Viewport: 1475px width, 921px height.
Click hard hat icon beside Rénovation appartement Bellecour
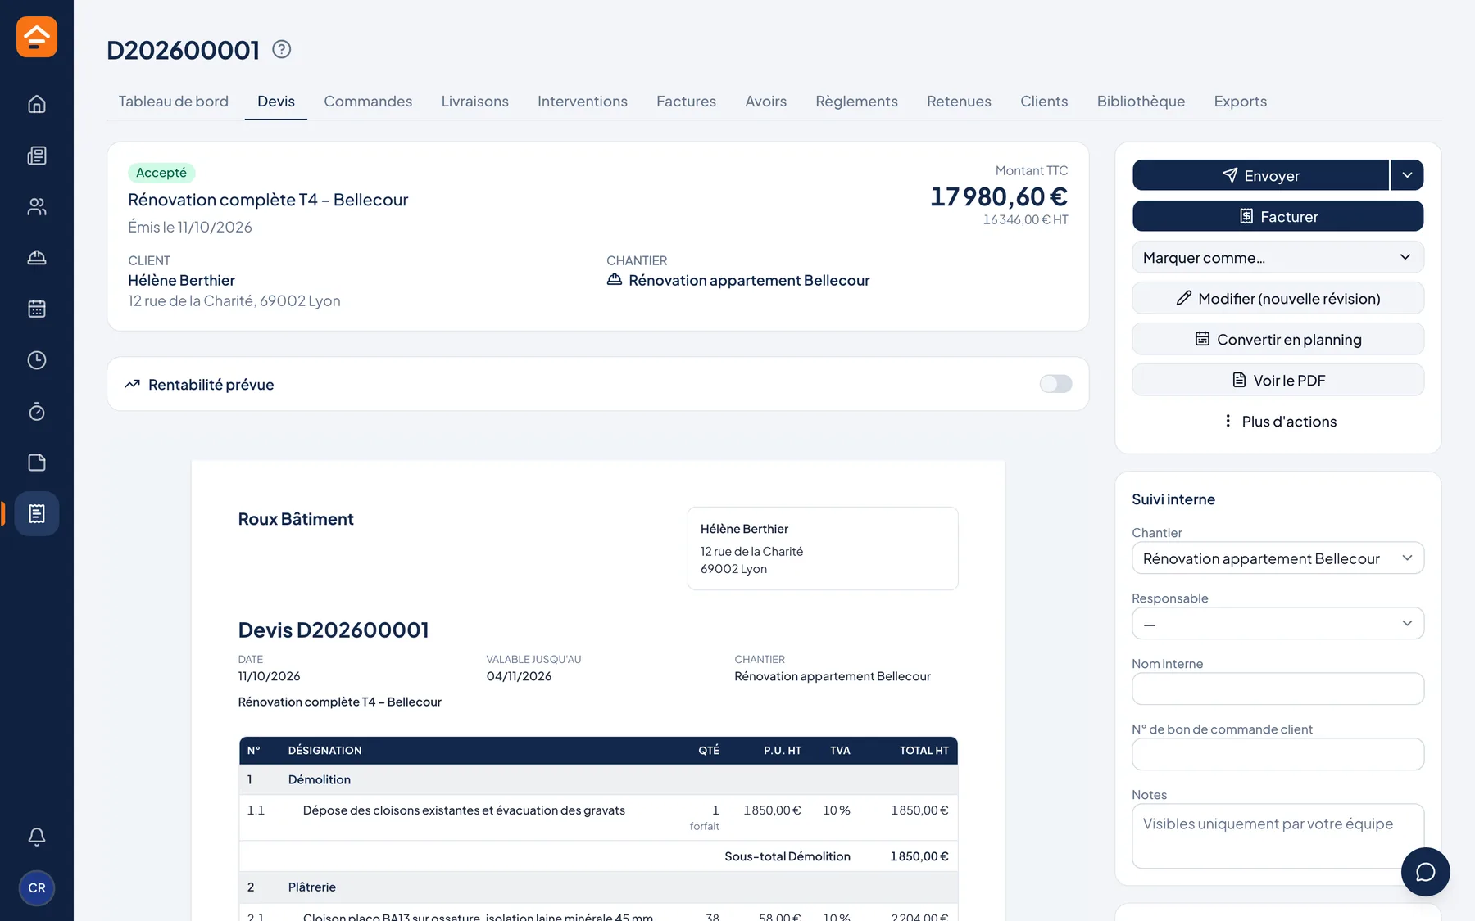(x=615, y=280)
